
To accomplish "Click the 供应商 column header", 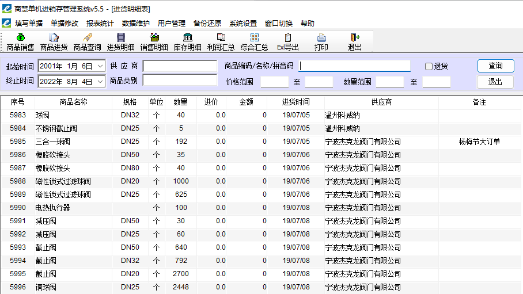I will pyautogui.click(x=381, y=102).
